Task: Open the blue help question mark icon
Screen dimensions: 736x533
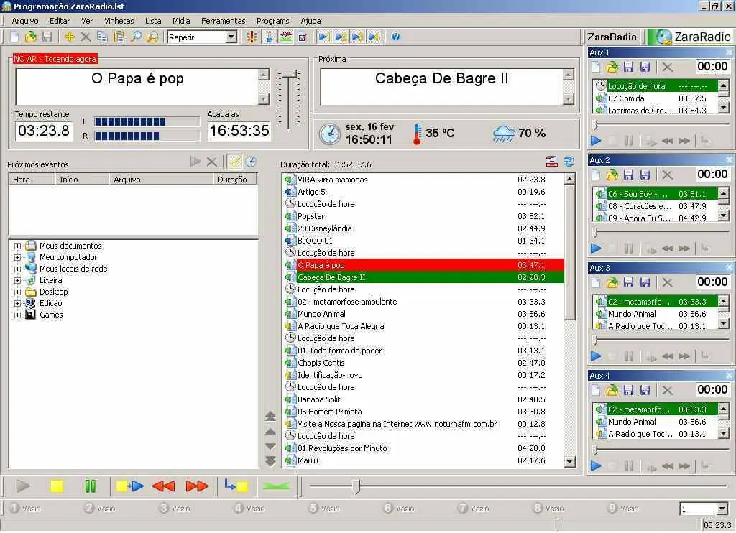Action: pyautogui.click(x=395, y=37)
